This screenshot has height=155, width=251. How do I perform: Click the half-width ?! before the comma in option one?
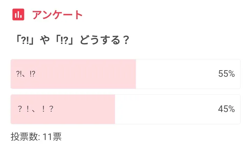tap(19, 74)
